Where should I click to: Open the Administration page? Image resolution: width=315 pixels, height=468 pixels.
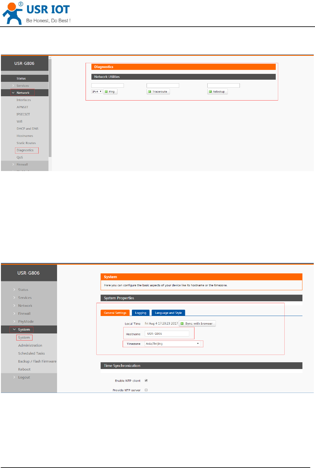30,345
